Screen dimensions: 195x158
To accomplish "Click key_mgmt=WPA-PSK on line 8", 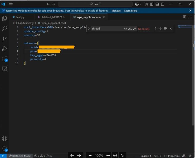I will 43,55.
